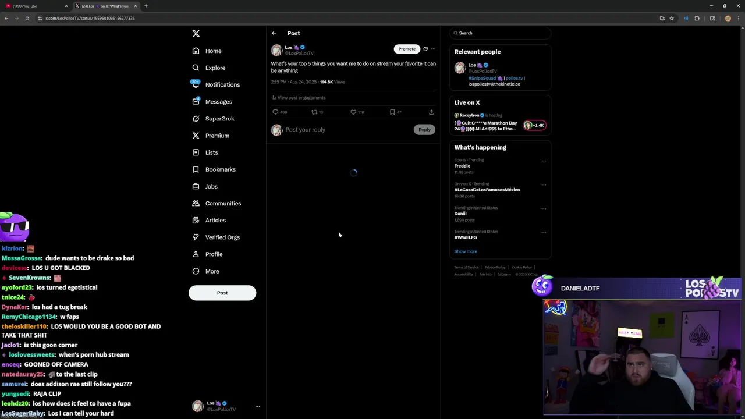Click the Home house icon
The image size is (745, 419).
click(196, 51)
